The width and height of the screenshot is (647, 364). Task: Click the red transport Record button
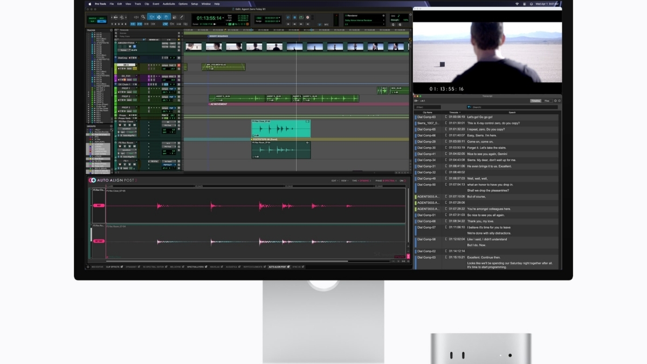[x=307, y=17]
